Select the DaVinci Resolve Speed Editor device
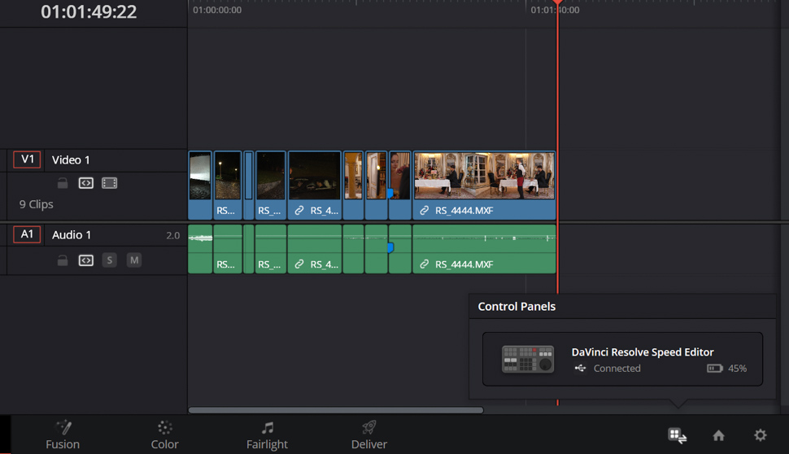Screen dimensions: 789x454 (x=622, y=359)
